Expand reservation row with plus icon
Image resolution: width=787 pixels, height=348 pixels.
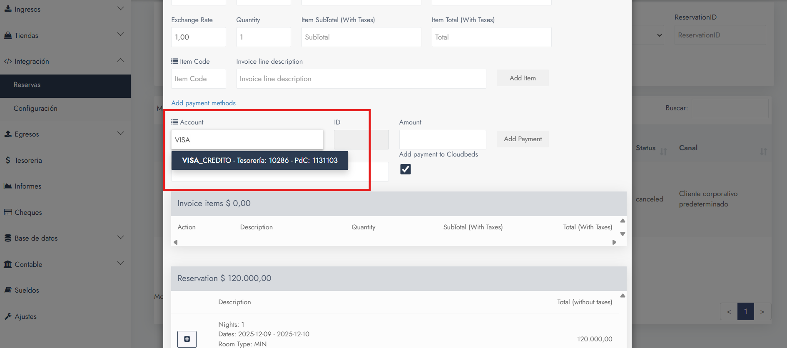(x=187, y=339)
